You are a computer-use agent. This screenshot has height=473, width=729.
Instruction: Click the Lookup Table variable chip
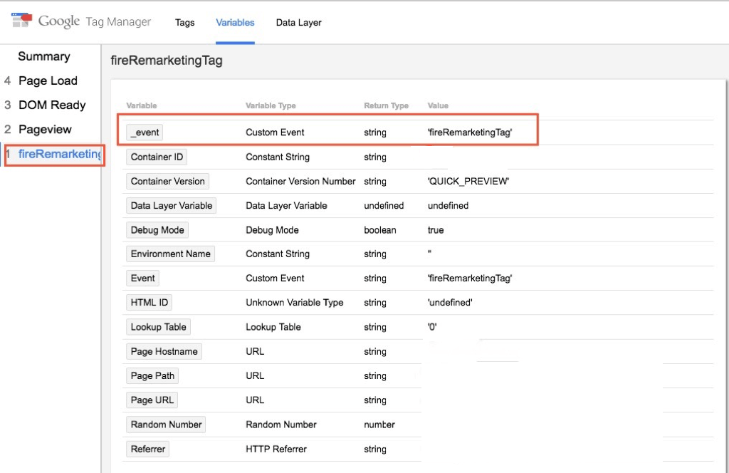coord(158,327)
